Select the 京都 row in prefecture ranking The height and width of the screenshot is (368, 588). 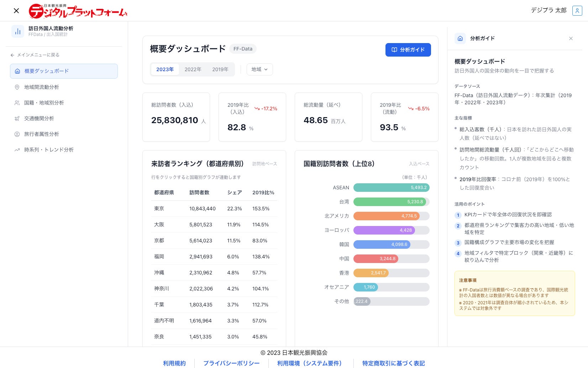[x=214, y=241]
